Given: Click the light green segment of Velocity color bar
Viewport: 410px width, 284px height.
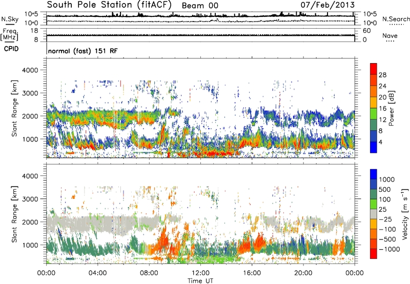Looking at the screenshot, I should [x=374, y=204].
